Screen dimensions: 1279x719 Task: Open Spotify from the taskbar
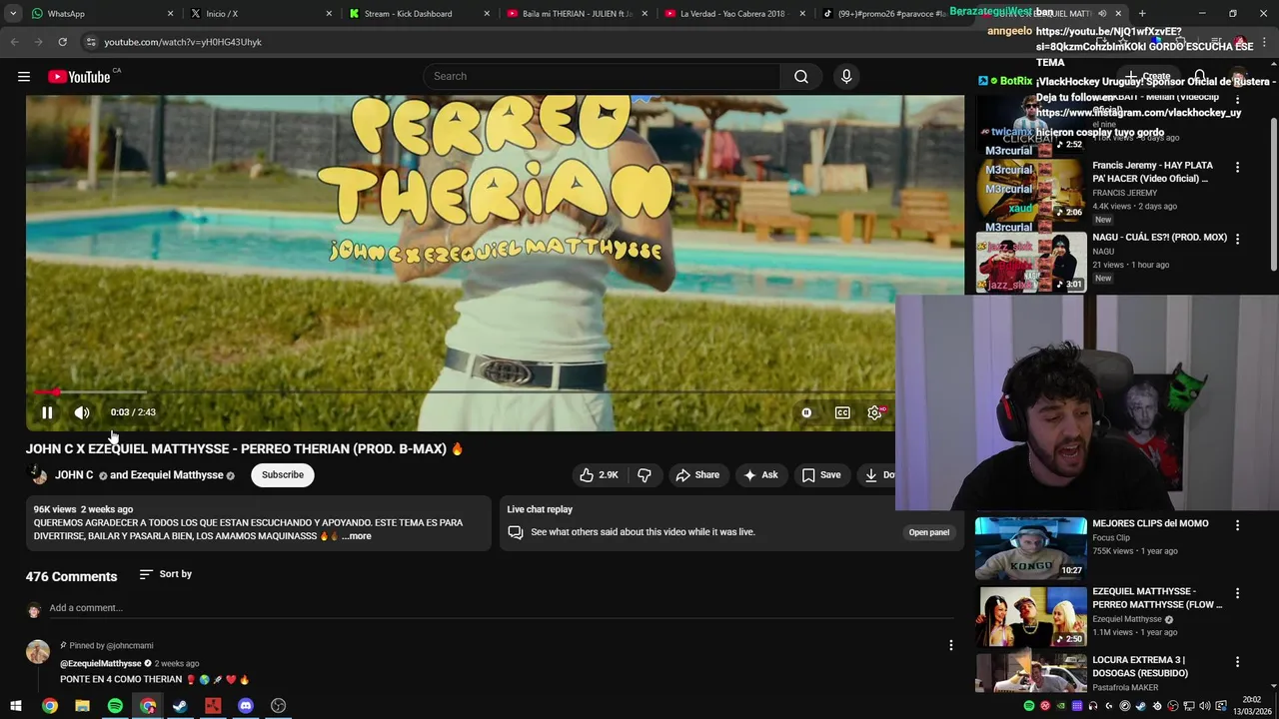(115, 706)
